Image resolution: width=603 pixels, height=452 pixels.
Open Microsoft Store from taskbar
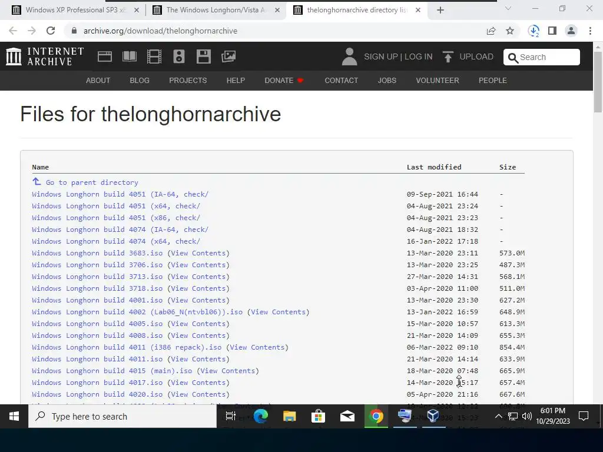click(x=318, y=416)
